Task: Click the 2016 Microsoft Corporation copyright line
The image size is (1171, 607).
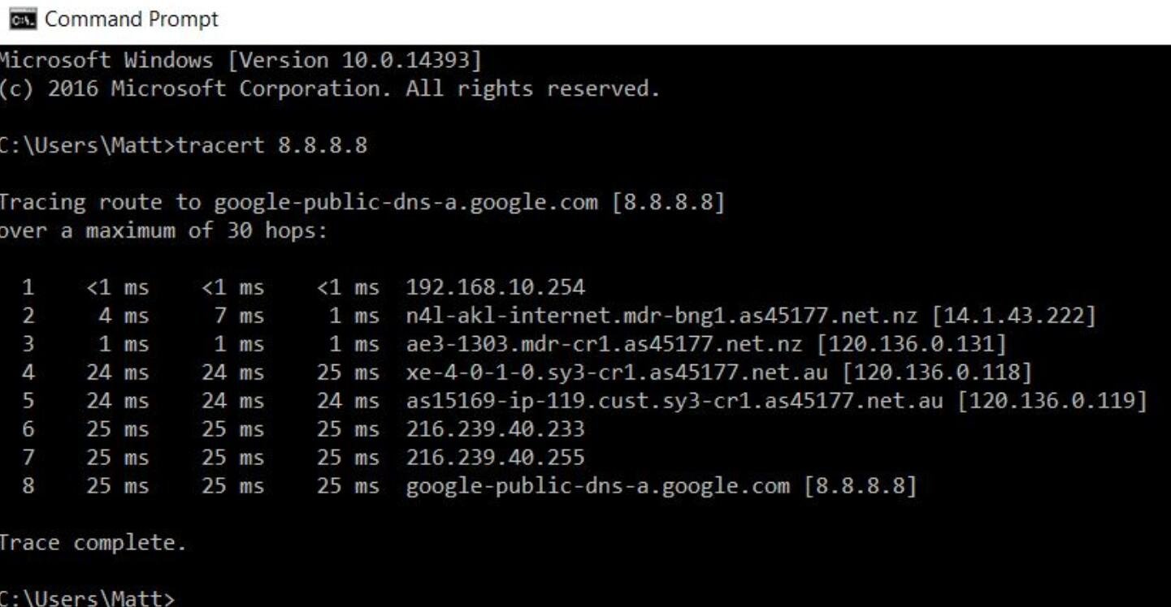Action: (329, 88)
